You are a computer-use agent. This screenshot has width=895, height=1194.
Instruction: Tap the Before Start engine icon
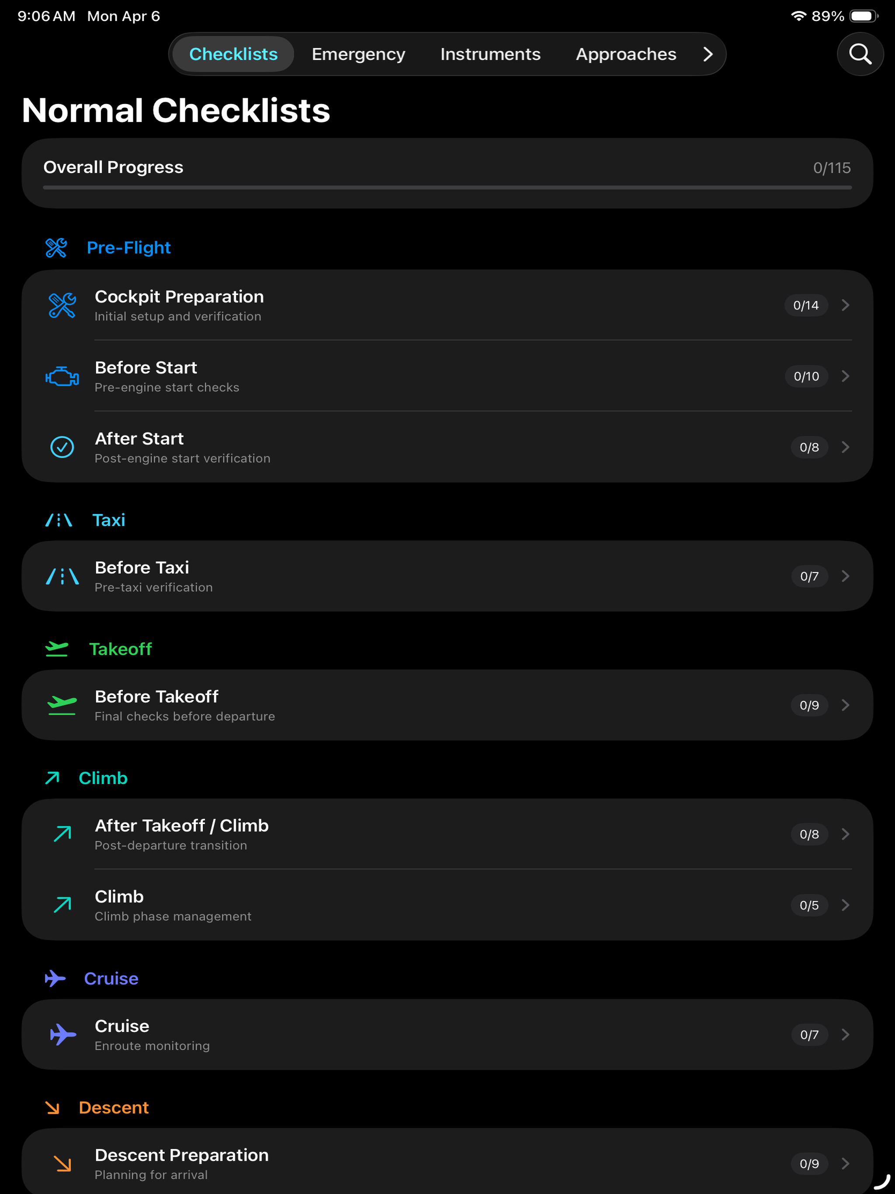coord(62,376)
